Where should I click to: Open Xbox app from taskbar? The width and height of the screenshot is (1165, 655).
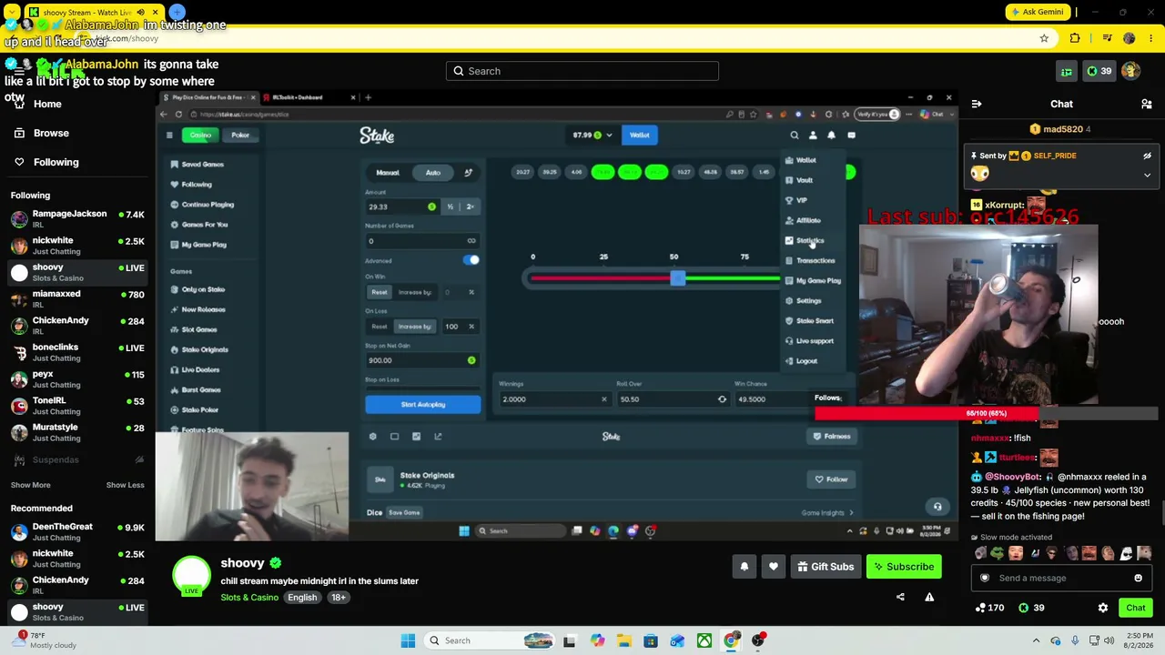coord(704,640)
